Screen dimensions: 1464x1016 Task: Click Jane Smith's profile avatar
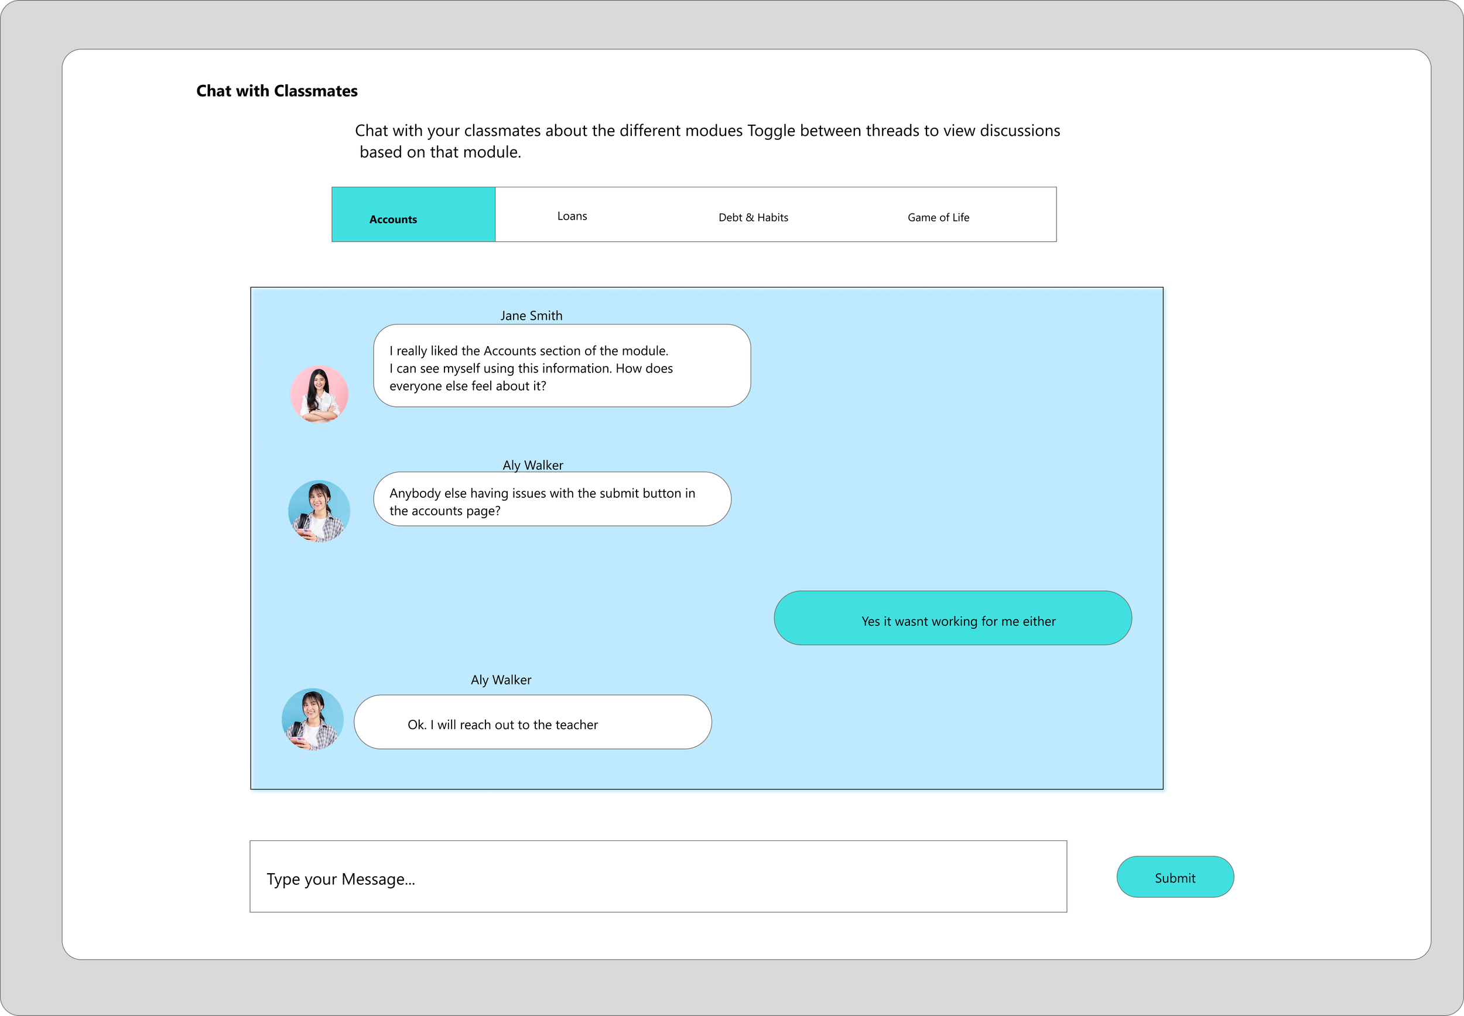[x=319, y=394]
